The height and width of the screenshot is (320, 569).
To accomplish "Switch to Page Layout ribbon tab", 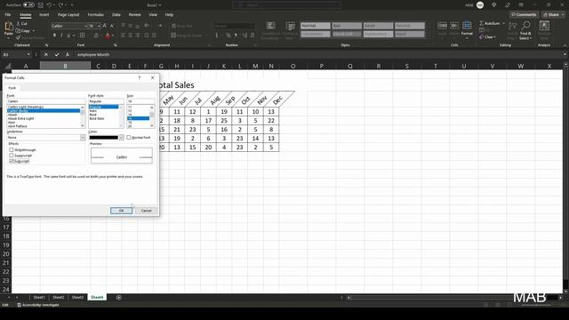I will pos(68,15).
